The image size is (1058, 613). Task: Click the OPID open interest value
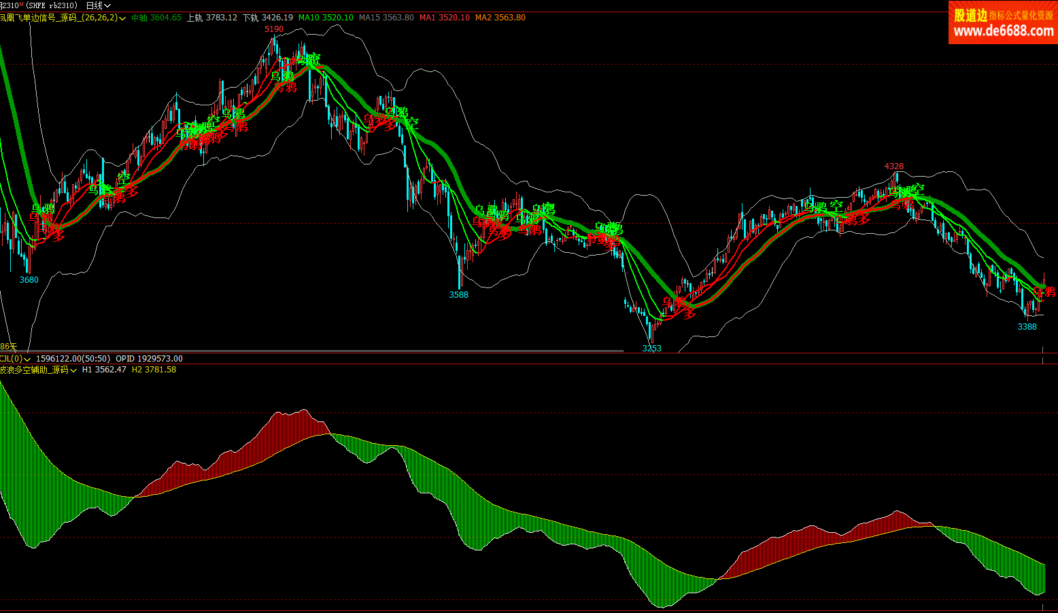(149, 359)
